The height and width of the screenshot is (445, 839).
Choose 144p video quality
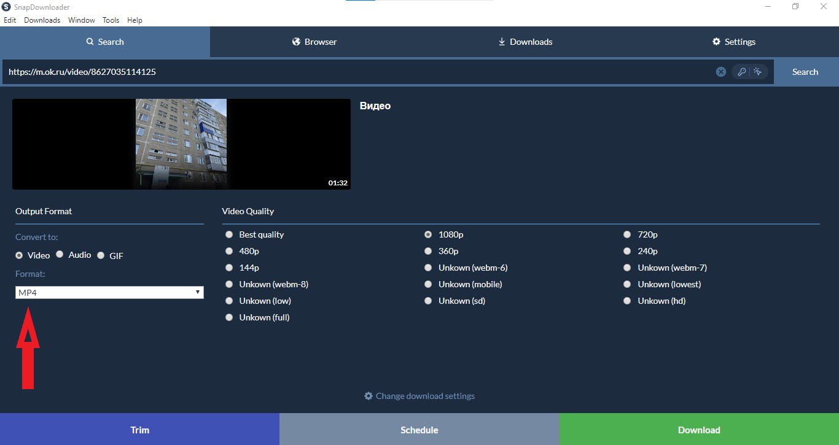point(229,268)
